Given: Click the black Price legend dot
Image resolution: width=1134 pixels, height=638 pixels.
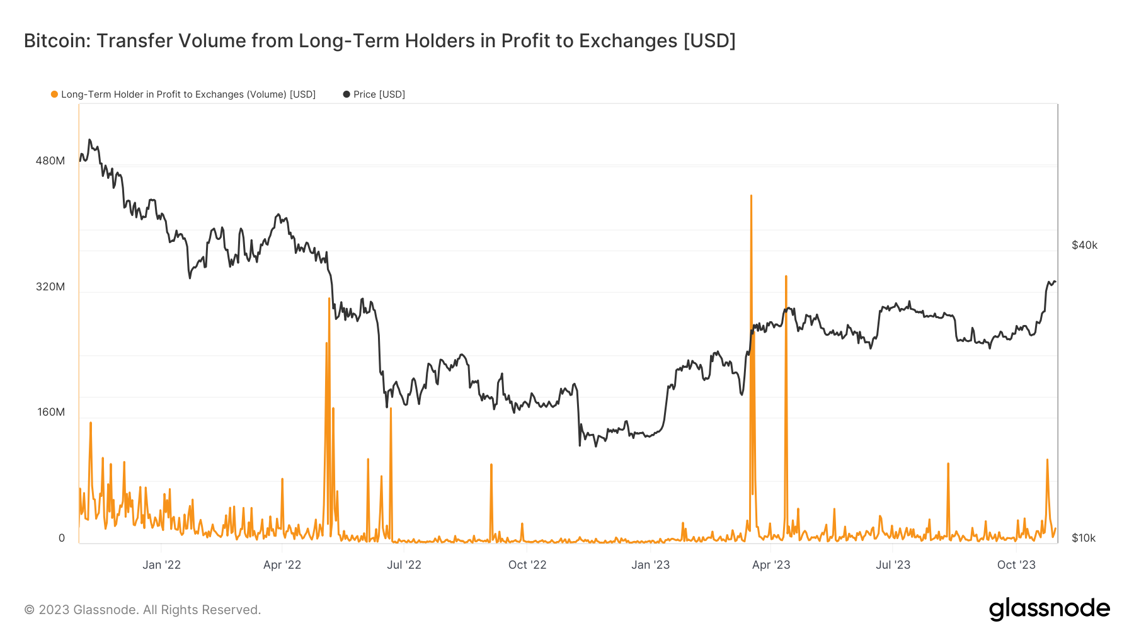Looking at the screenshot, I should tap(346, 94).
